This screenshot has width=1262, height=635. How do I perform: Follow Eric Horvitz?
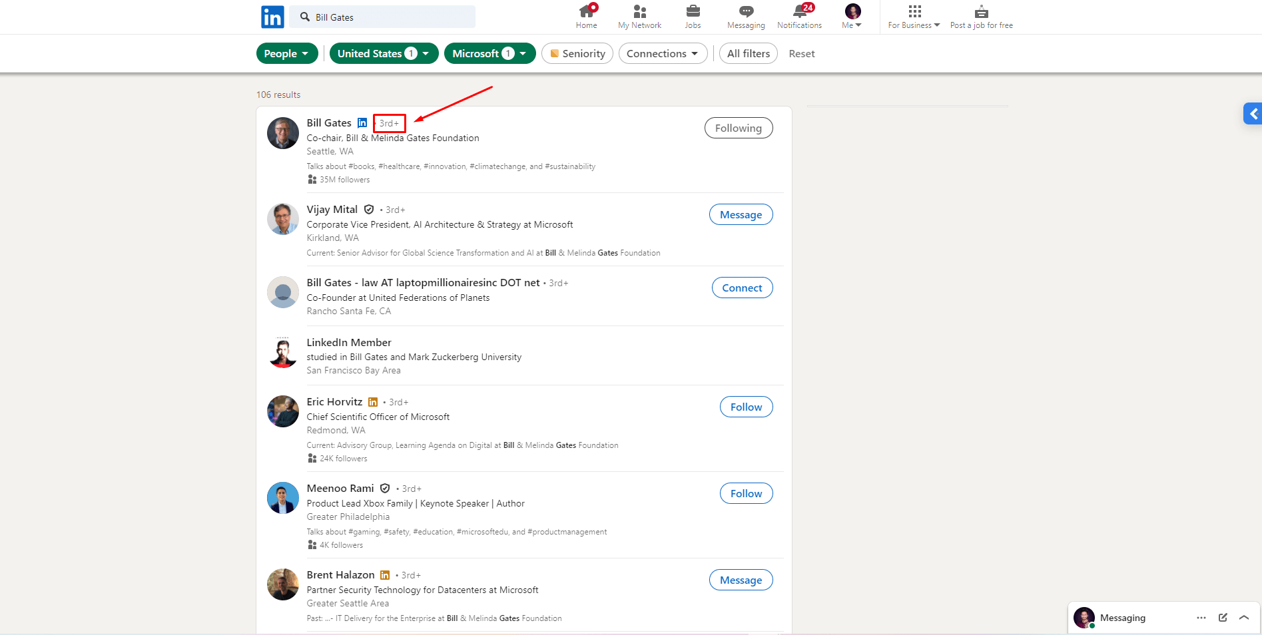click(x=746, y=407)
